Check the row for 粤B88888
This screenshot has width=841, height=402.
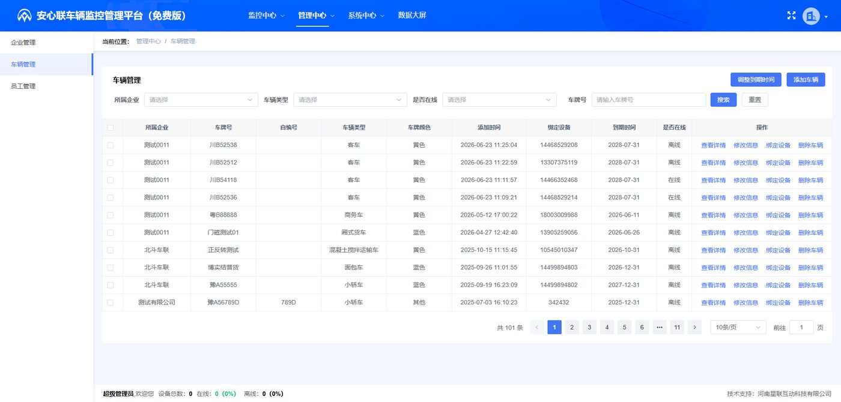click(110, 215)
